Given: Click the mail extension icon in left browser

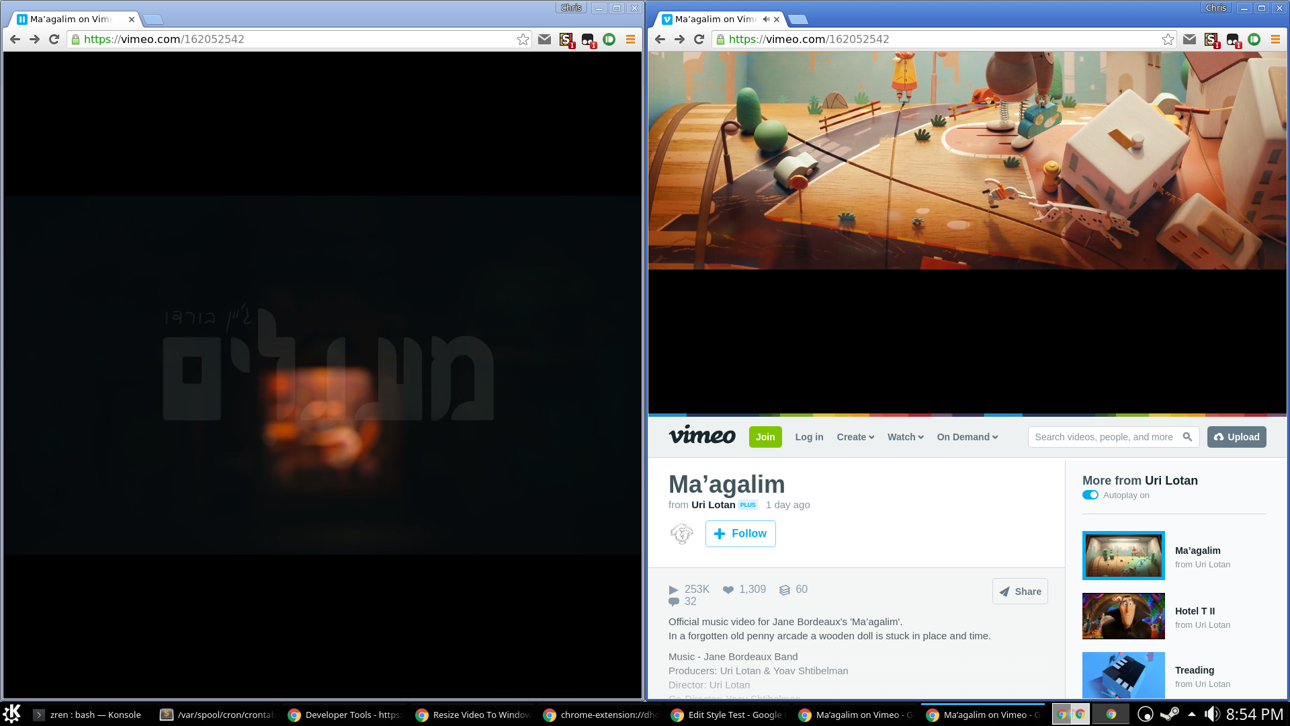Looking at the screenshot, I should tap(545, 40).
